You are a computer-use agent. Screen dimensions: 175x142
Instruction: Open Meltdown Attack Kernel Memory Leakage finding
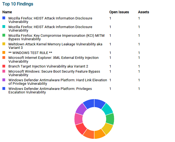(55, 46)
